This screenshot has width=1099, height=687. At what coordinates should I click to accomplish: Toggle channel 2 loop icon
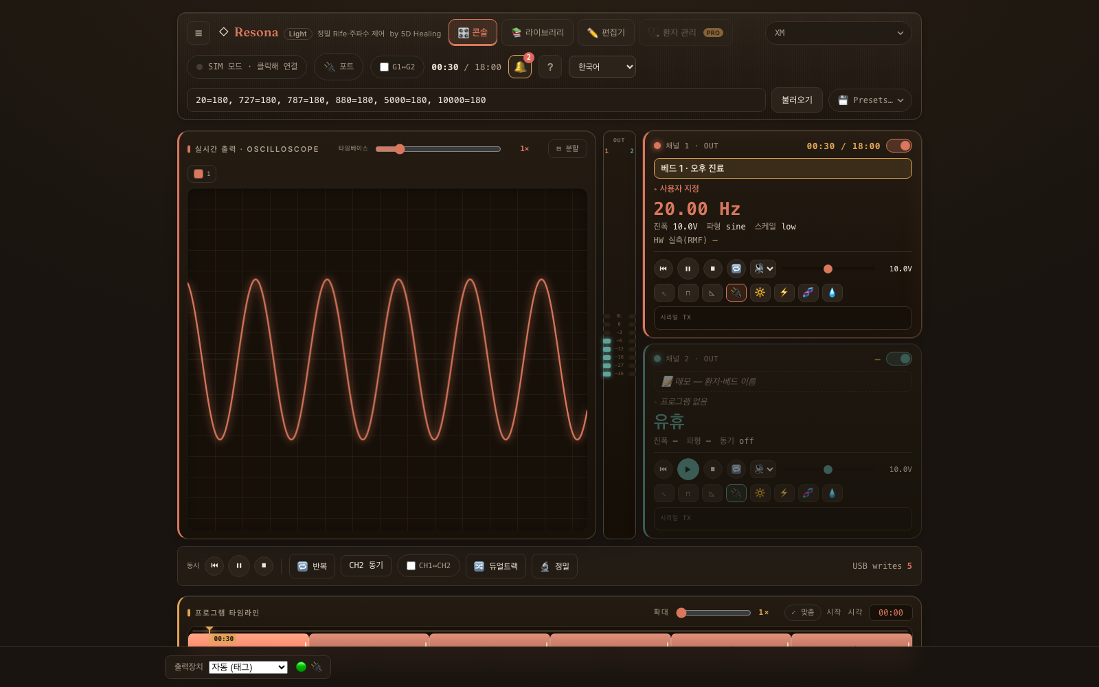coord(736,469)
